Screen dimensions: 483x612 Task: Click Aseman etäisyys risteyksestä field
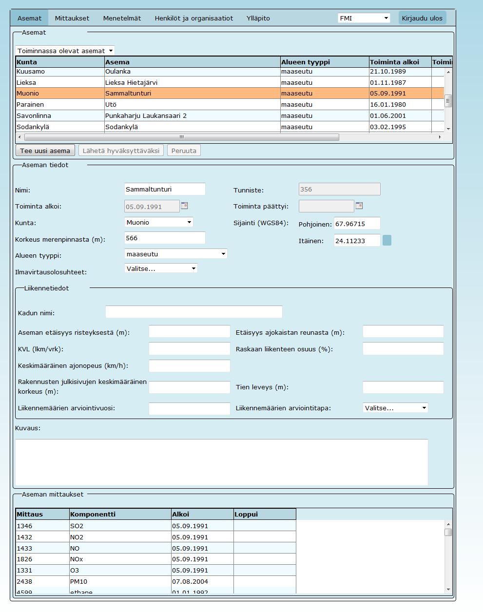point(189,332)
